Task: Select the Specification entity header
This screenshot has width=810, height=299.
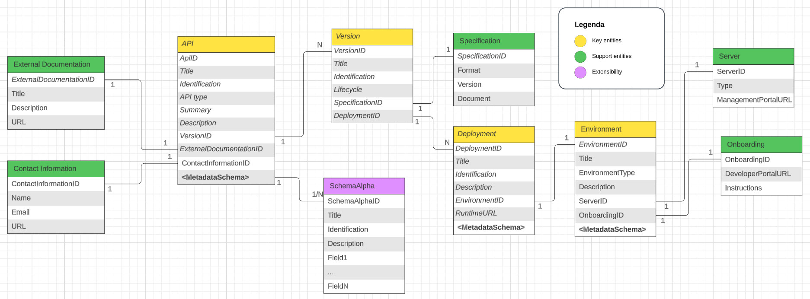Action: [x=493, y=41]
